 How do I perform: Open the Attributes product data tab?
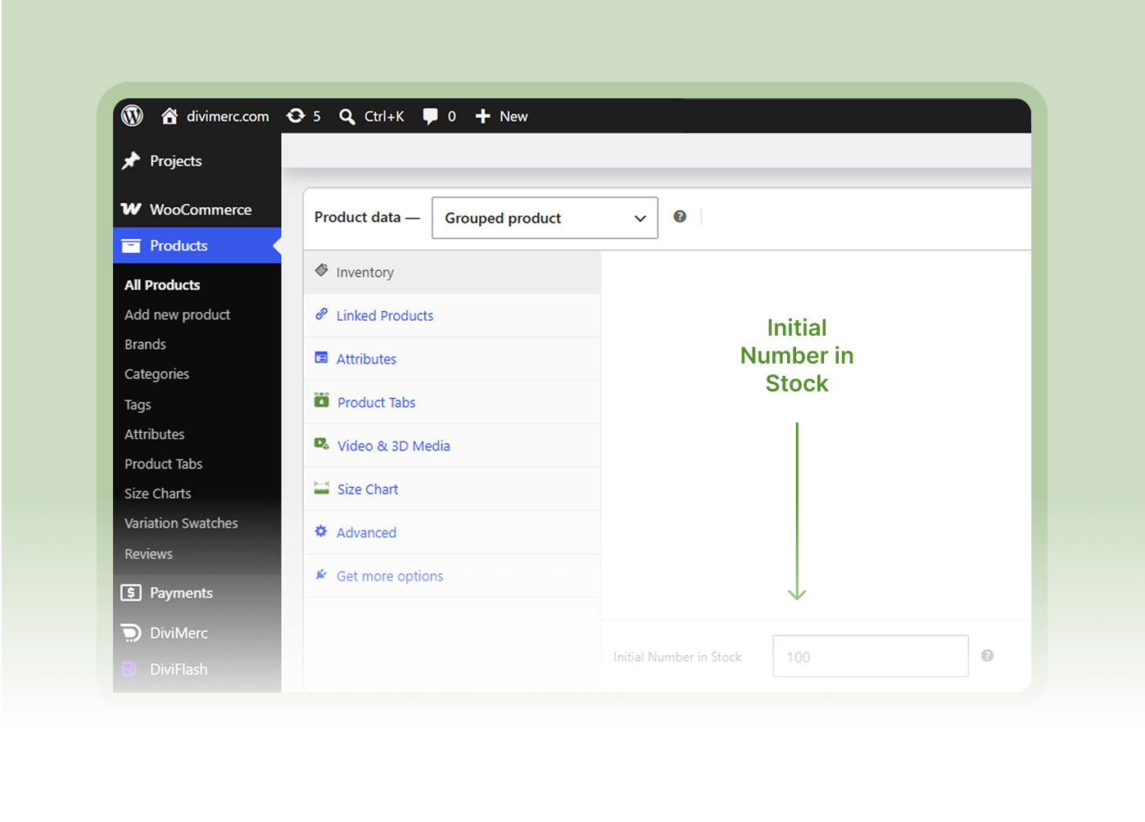pos(452,359)
